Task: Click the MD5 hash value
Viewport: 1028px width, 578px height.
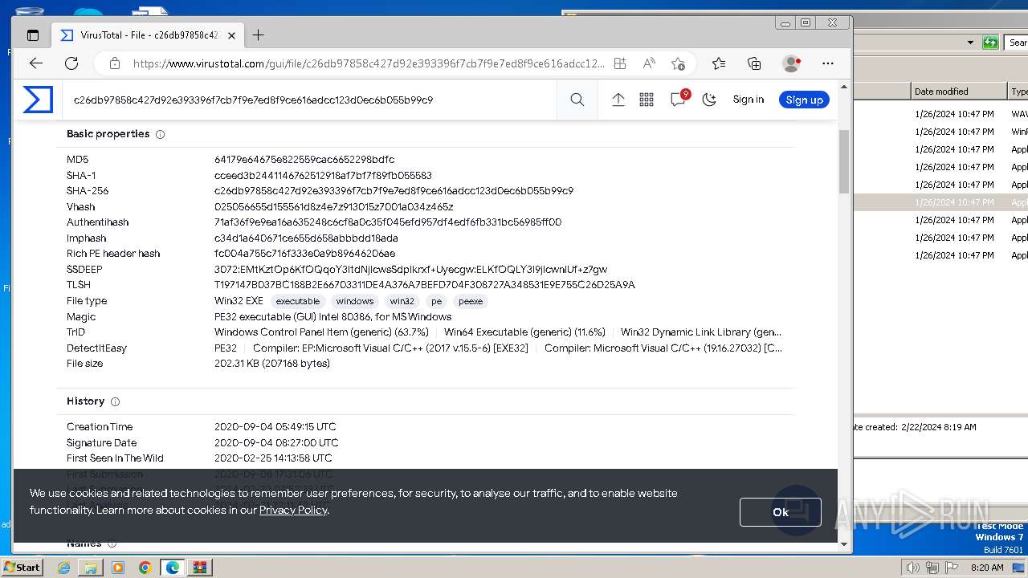Action: [x=304, y=160]
